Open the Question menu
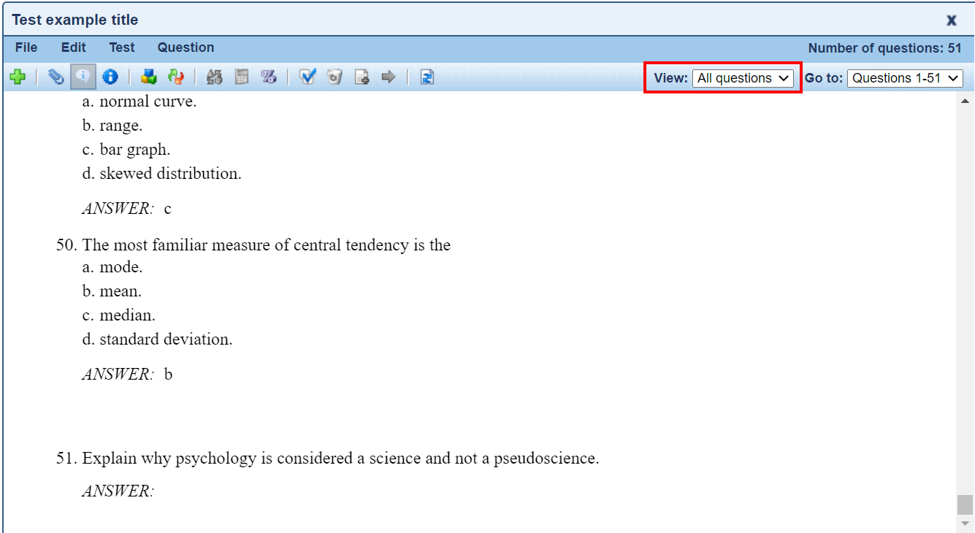The height and width of the screenshot is (533, 975). pos(186,47)
